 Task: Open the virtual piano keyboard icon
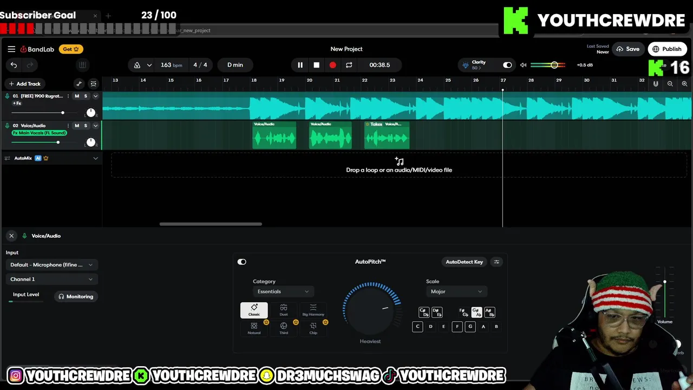click(82, 65)
